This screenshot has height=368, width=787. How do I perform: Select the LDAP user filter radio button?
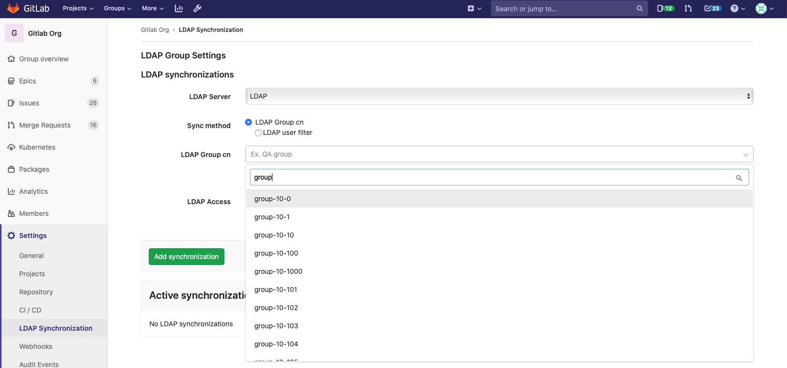(258, 133)
